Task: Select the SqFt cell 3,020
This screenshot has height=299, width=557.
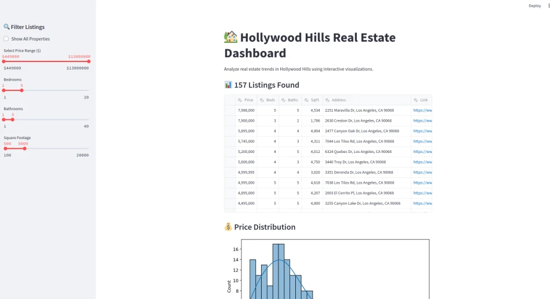Action: tap(312, 172)
